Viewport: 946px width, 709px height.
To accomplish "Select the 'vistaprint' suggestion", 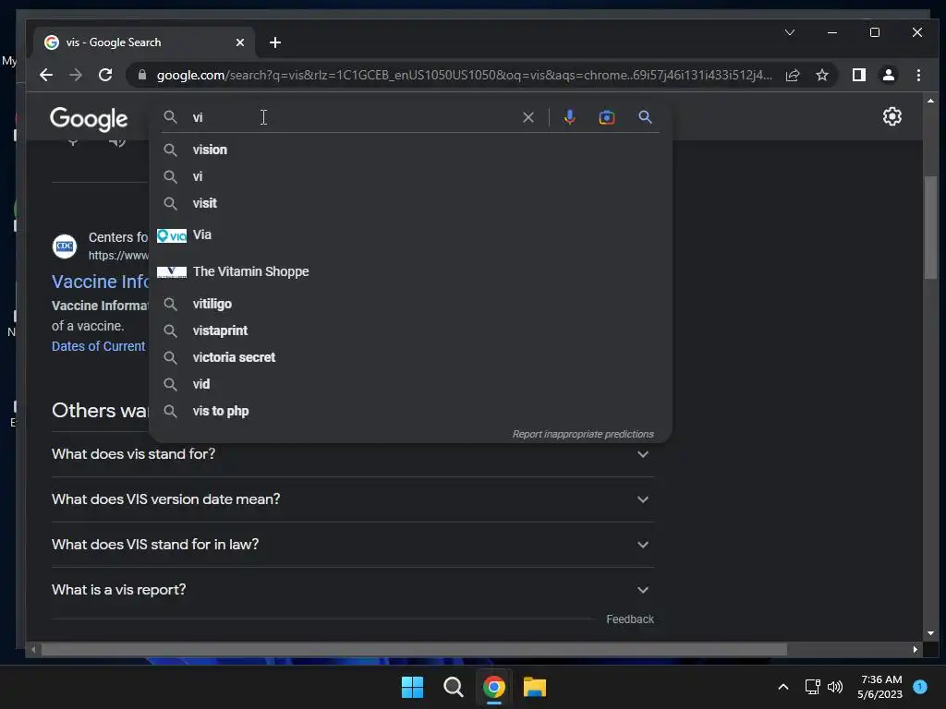I will click(x=410, y=330).
